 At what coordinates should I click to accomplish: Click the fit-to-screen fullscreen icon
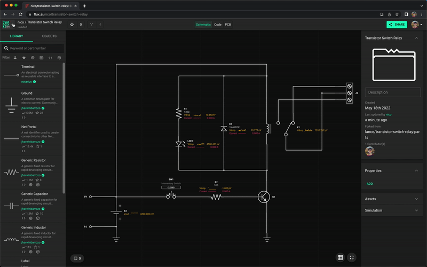(352, 257)
